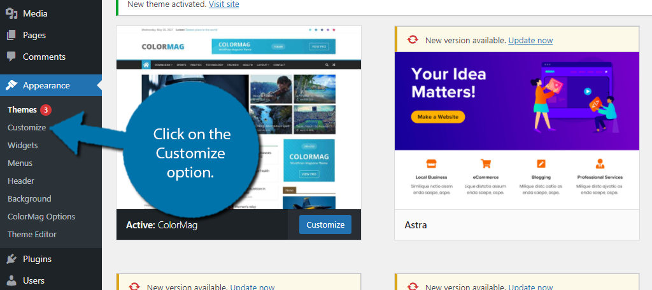Click the red 3 updates badge

[46, 110]
